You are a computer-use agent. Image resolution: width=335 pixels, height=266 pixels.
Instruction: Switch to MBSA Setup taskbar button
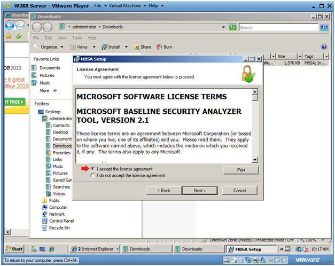[251, 249]
